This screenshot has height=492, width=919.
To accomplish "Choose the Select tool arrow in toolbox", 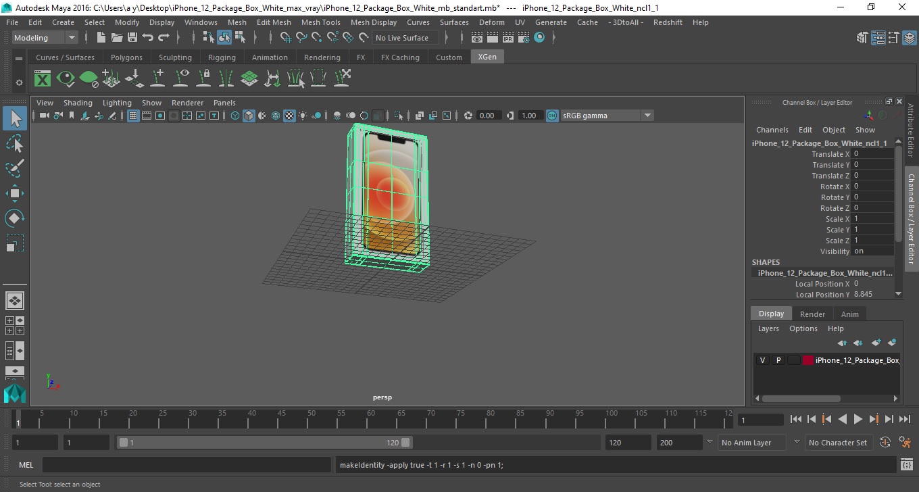I will pyautogui.click(x=15, y=118).
